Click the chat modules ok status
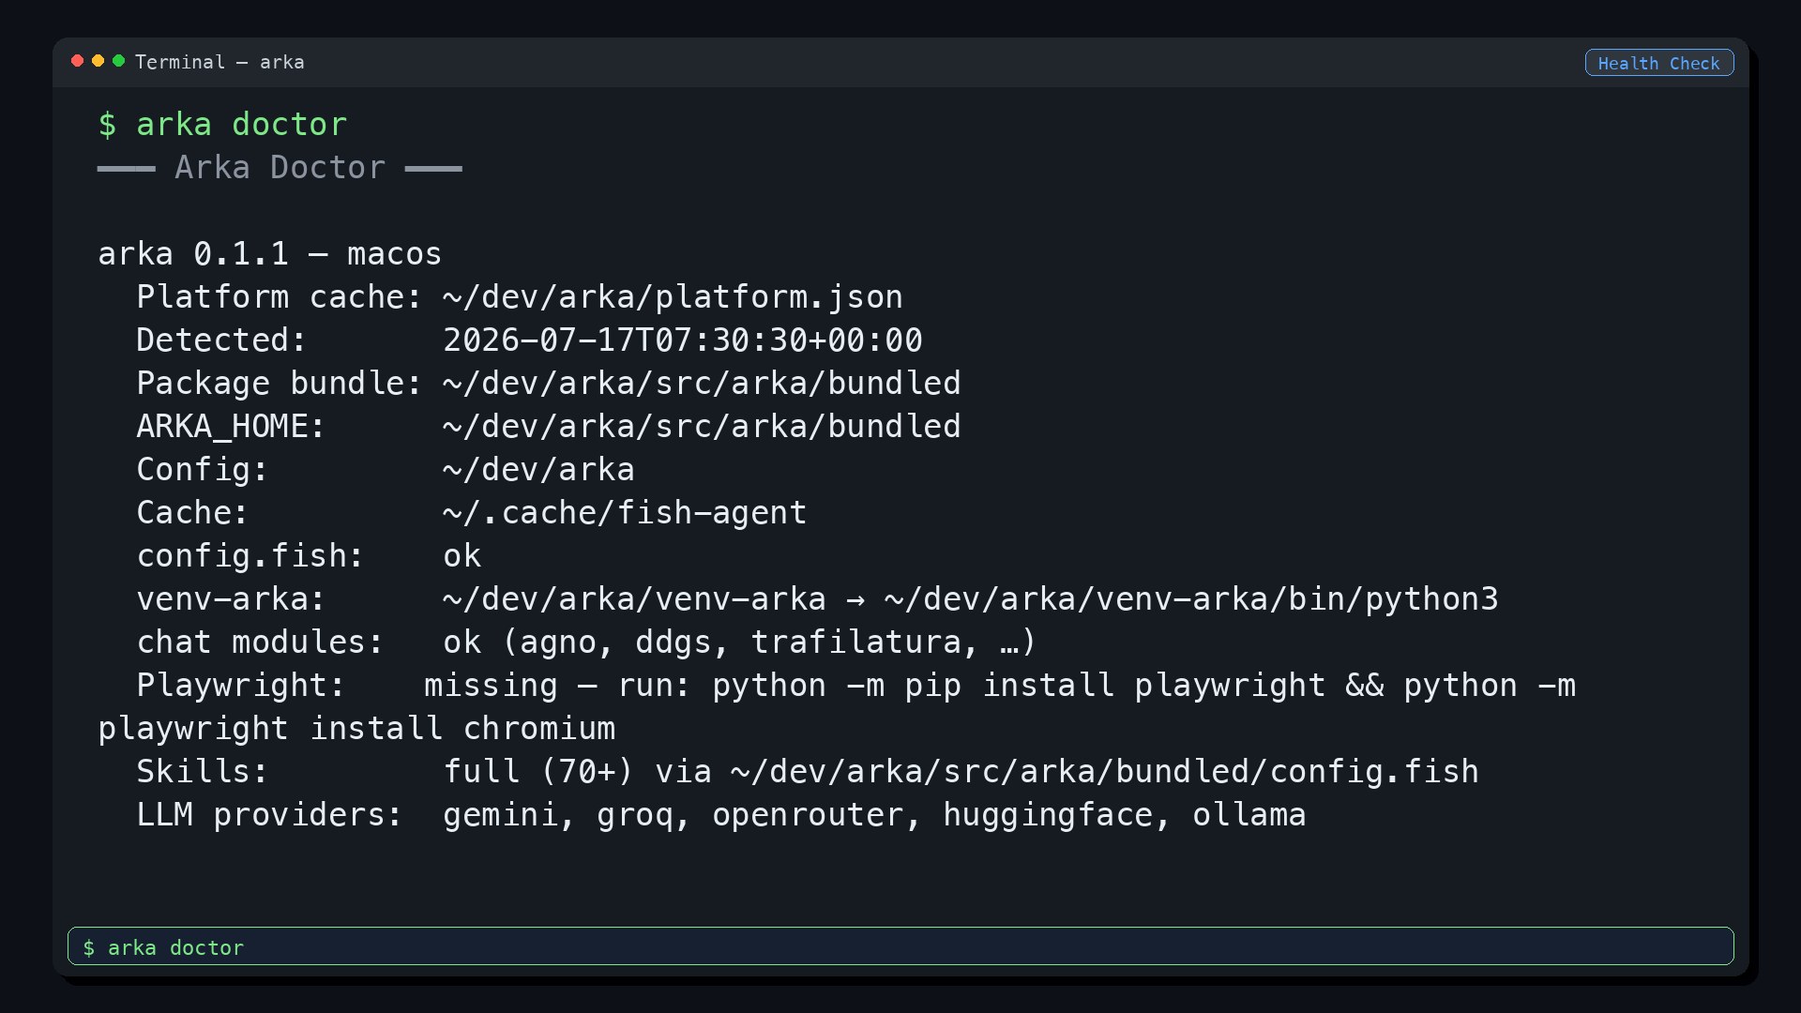 462,642
